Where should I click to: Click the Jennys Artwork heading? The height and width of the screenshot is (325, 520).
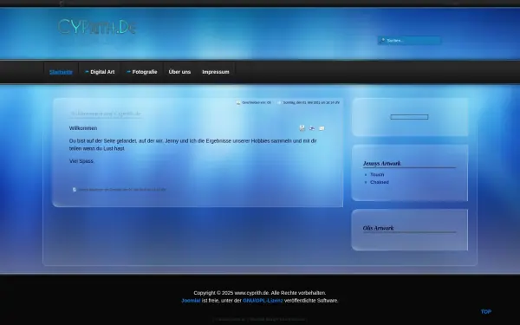click(x=381, y=164)
